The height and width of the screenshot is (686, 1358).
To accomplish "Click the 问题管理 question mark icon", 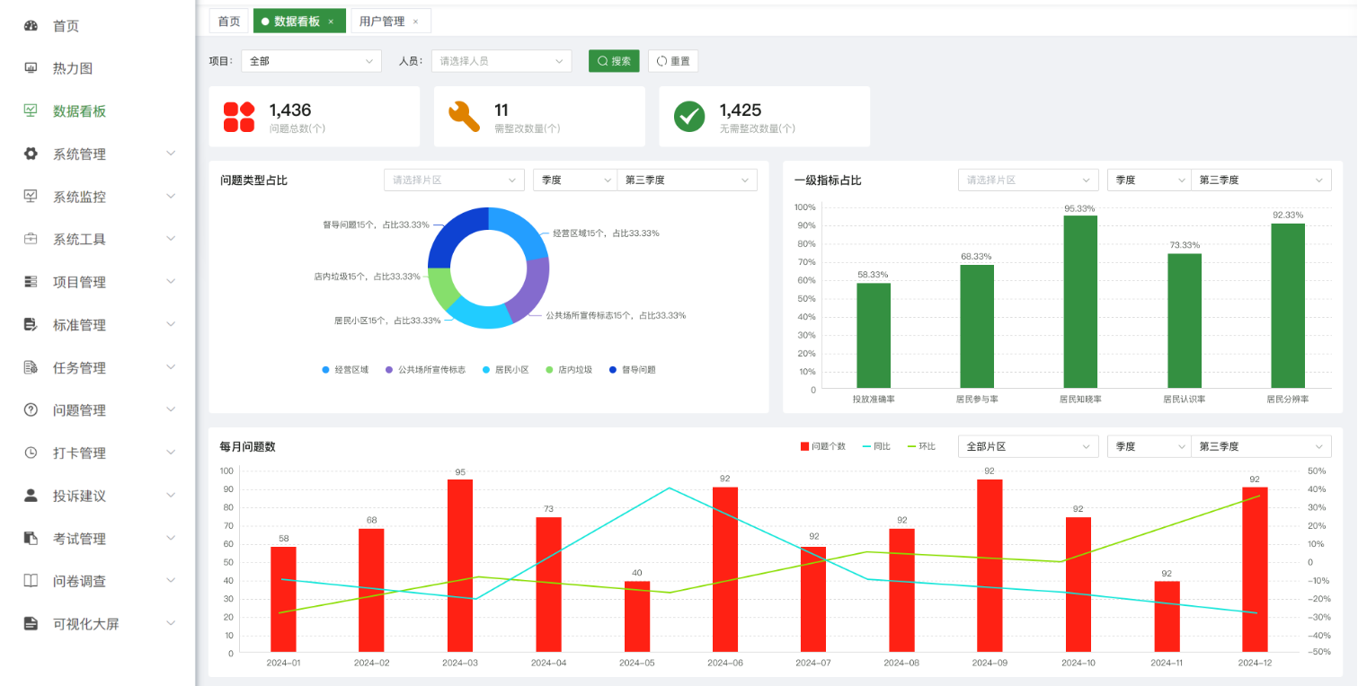I will pyautogui.click(x=31, y=410).
